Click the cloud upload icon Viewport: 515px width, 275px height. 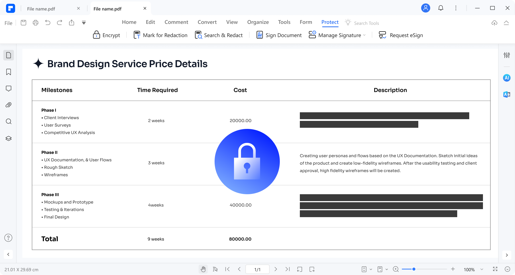coord(494,23)
